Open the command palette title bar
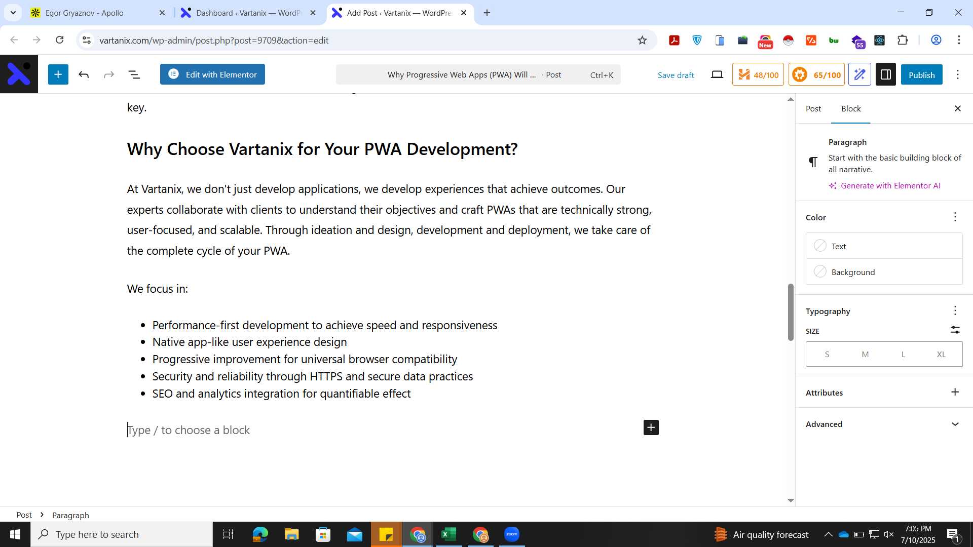The height and width of the screenshot is (547, 973). (478, 75)
